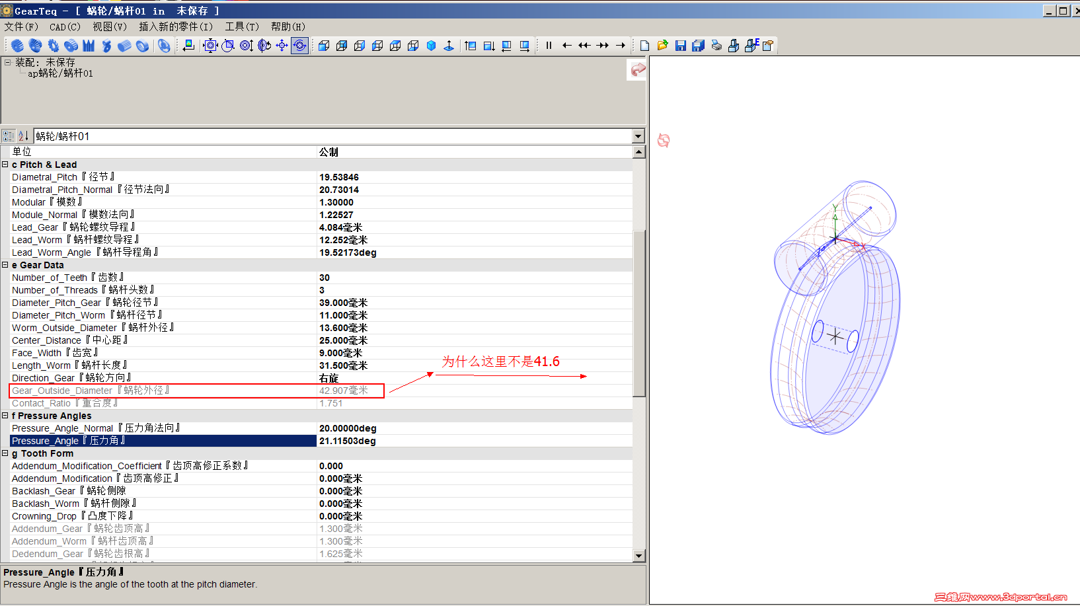
Task: Select the Lead_Worm_Angle 蜗杆导程角 row
Action: click(x=321, y=252)
